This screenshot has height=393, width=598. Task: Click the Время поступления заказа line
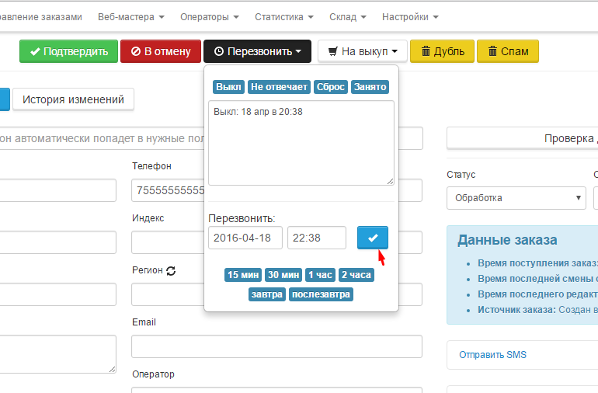point(537,263)
